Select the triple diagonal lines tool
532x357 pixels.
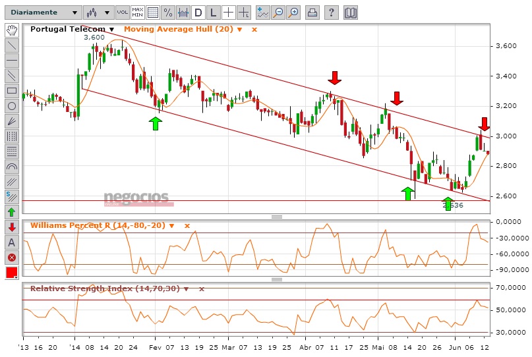[x=12, y=182]
